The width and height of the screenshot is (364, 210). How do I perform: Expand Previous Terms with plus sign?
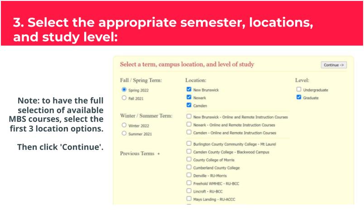point(158,154)
